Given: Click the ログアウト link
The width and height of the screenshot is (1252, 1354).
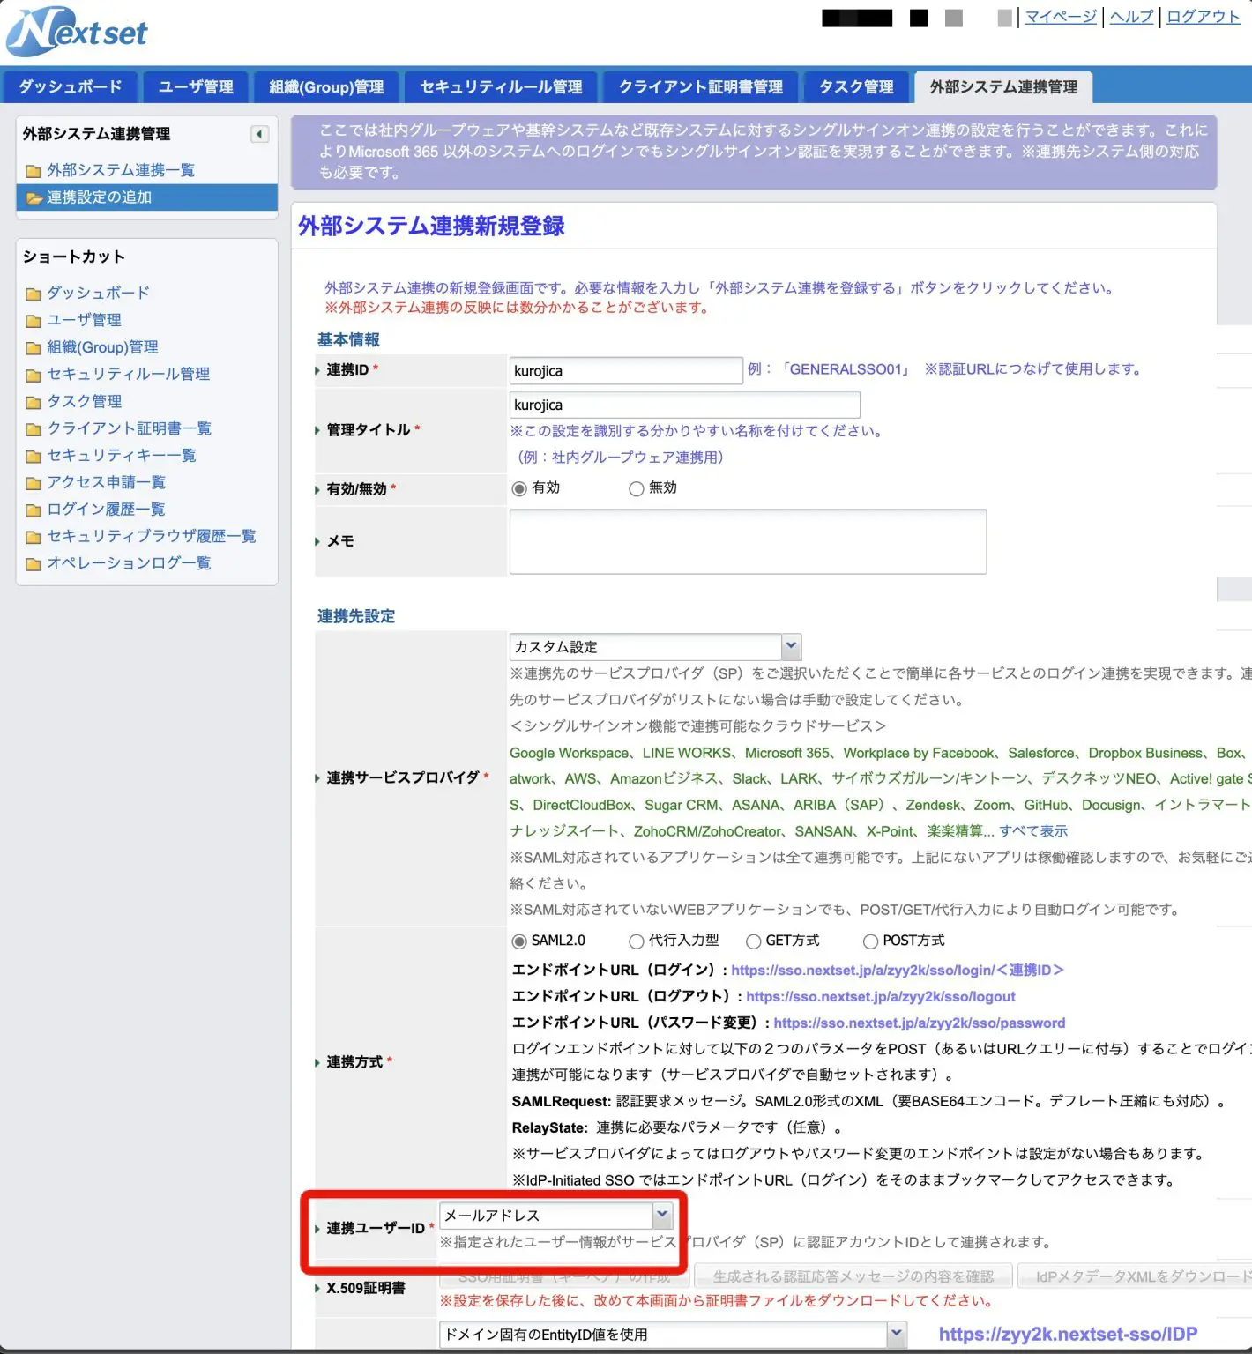Looking at the screenshot, I should [x=1204, y=17].
